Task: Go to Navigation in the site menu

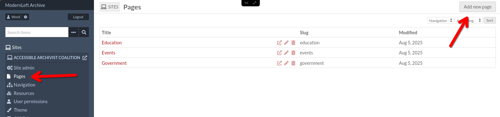Action: tap(21, 85)
